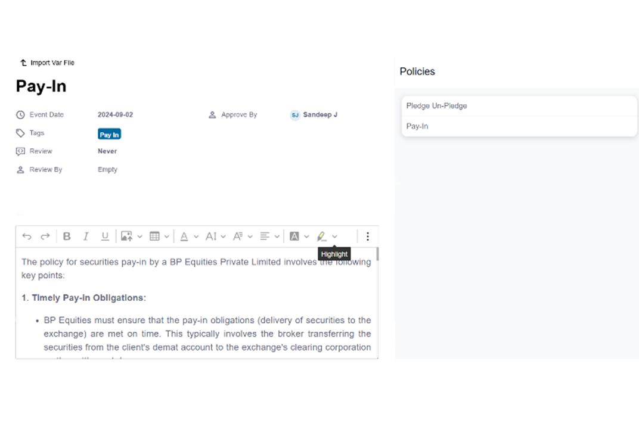
Task: Open the Pledge Un-Pledge policy
Action: tap(437, 106)
